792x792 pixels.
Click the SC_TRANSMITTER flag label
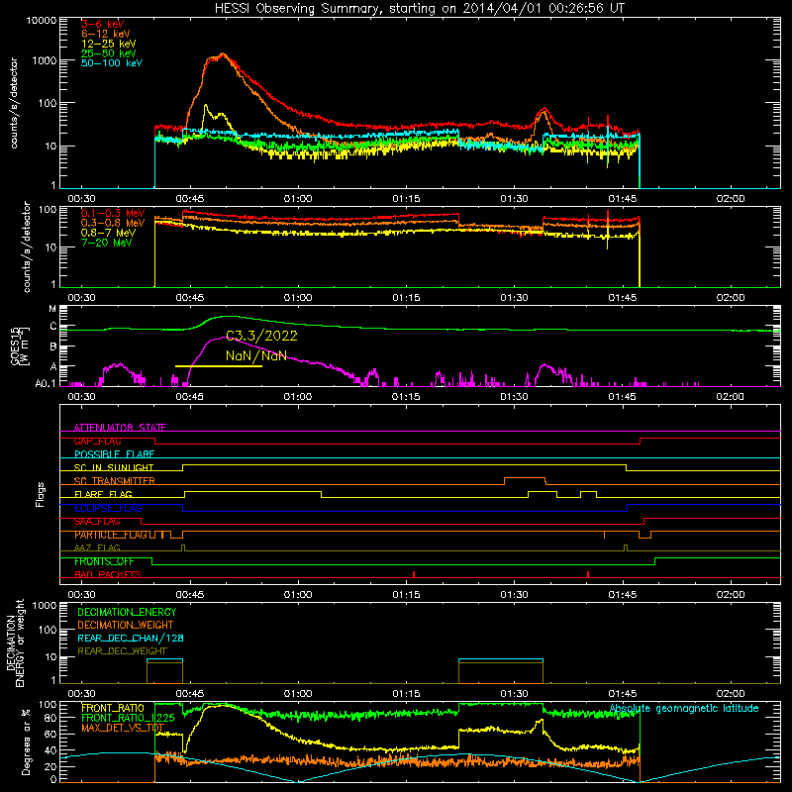(x=115, y=481)
